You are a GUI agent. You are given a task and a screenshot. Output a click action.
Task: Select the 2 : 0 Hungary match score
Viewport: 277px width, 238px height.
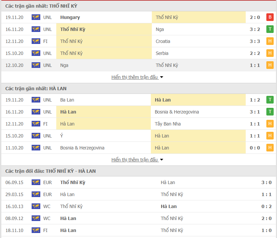click(x=255, y=17)
